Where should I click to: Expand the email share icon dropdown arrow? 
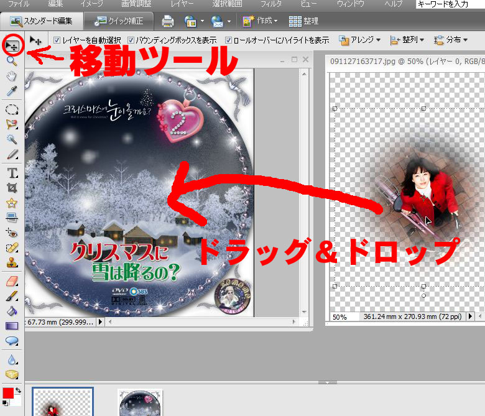tap(229, 21)
